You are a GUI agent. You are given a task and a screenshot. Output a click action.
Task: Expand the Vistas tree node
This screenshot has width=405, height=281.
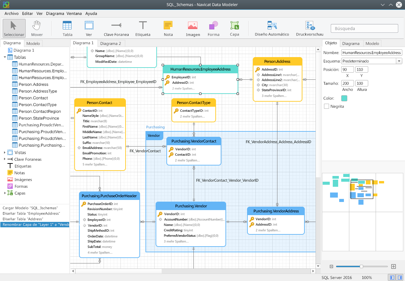(5, 152)
